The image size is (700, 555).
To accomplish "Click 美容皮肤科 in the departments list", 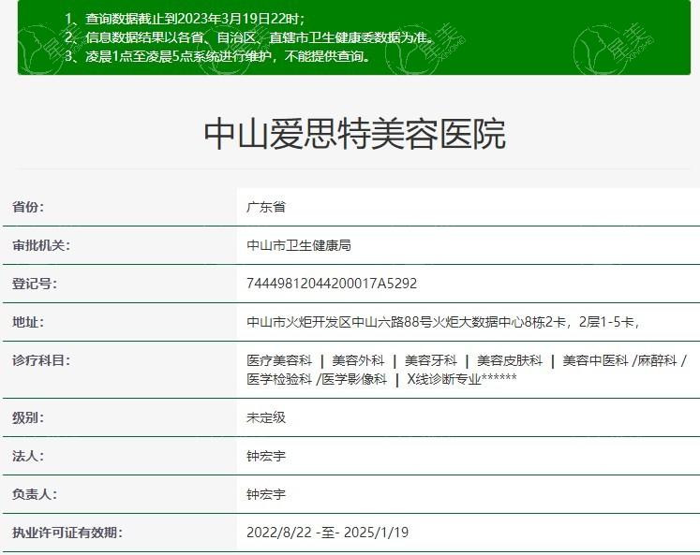I will click(508, 360).
